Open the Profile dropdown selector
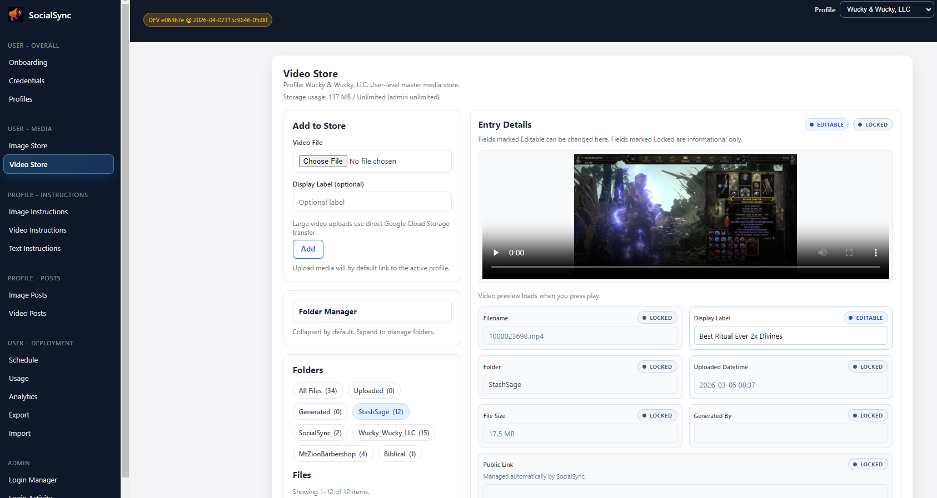The image size is (937, 498). click(x=886, y=9)
